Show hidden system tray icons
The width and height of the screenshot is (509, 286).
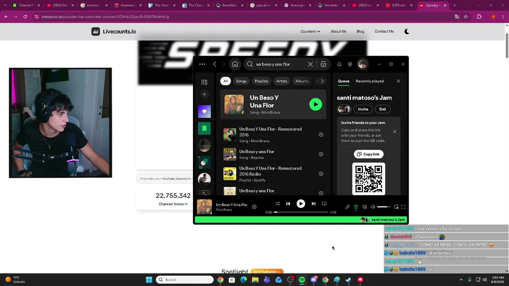[x=461, y=280]
